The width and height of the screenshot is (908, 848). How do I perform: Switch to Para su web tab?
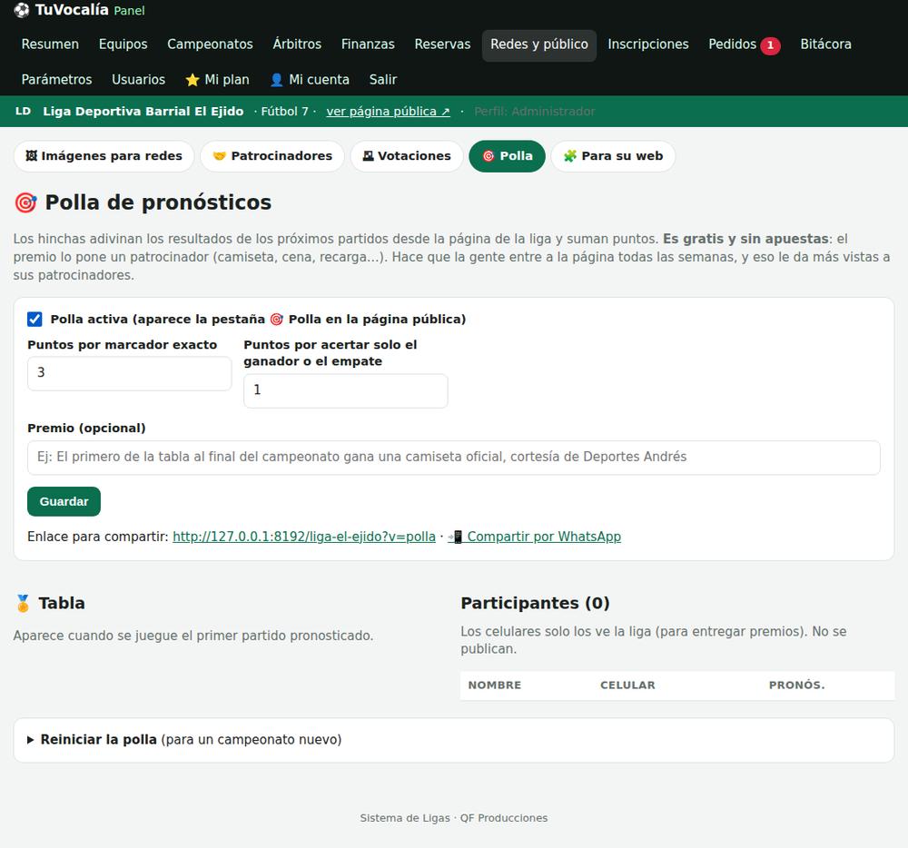point(613,156)
